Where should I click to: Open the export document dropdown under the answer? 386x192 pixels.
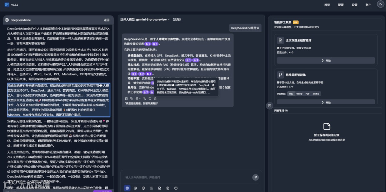pyautogui.click(x=138, y=98)
